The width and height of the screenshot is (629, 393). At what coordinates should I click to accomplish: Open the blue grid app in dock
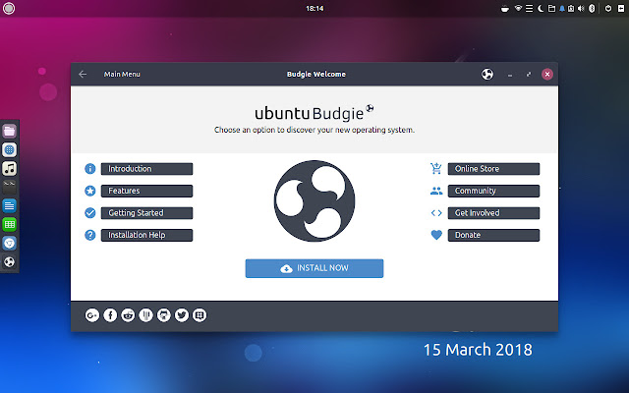click(9, 150)
